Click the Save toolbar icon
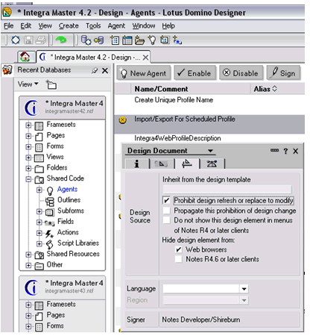This screenshot has width=310, height=336. tap(28, 40)
